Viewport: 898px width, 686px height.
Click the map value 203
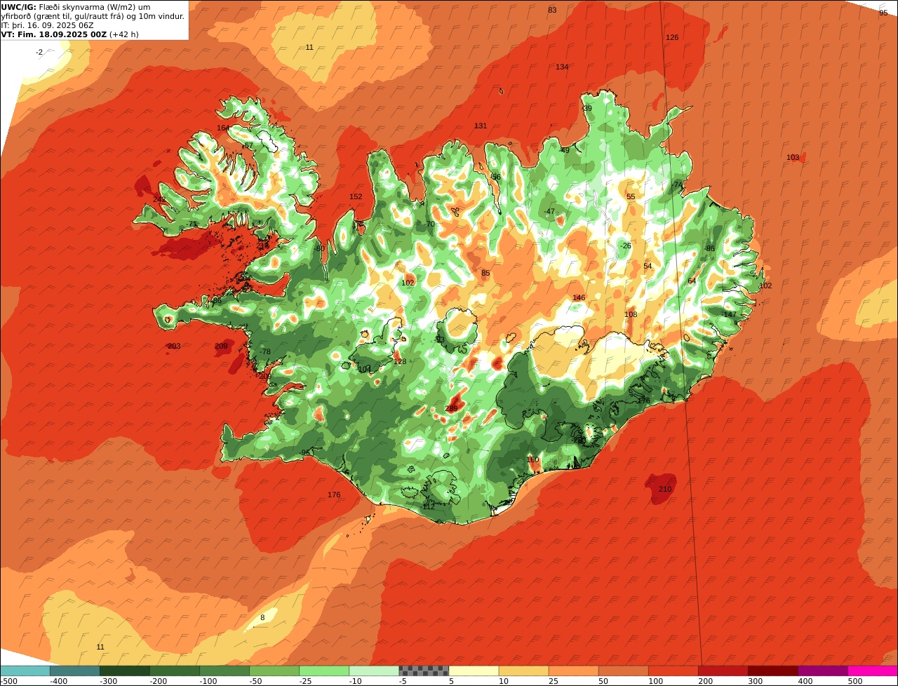tap(174, 346)
